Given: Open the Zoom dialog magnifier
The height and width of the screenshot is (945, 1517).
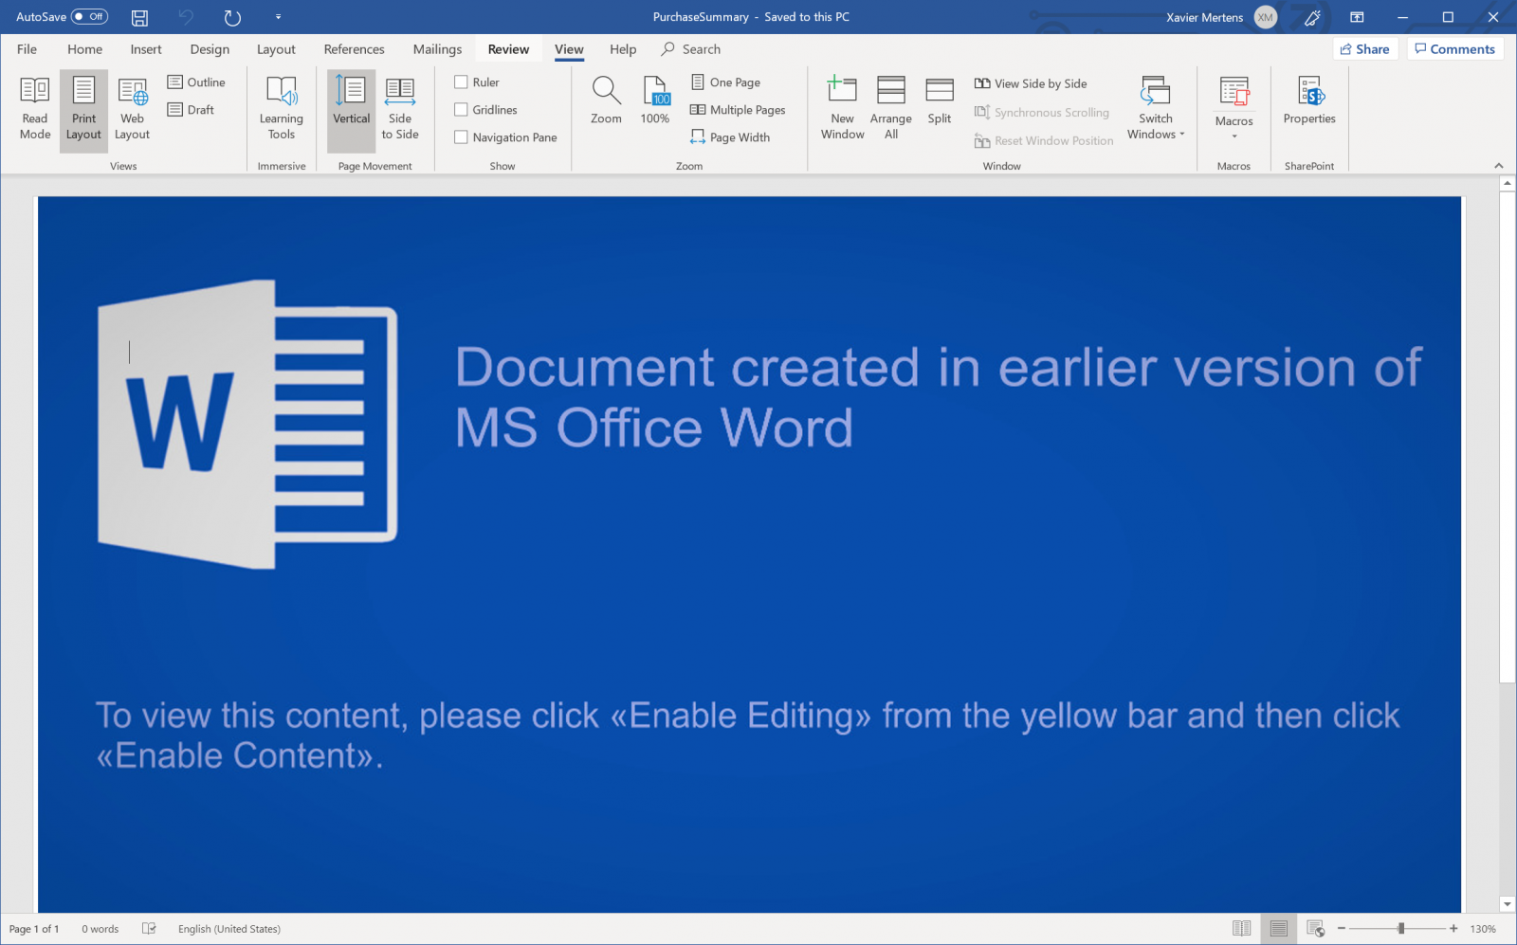Looking at the screenshot, I should pos(606,100).
